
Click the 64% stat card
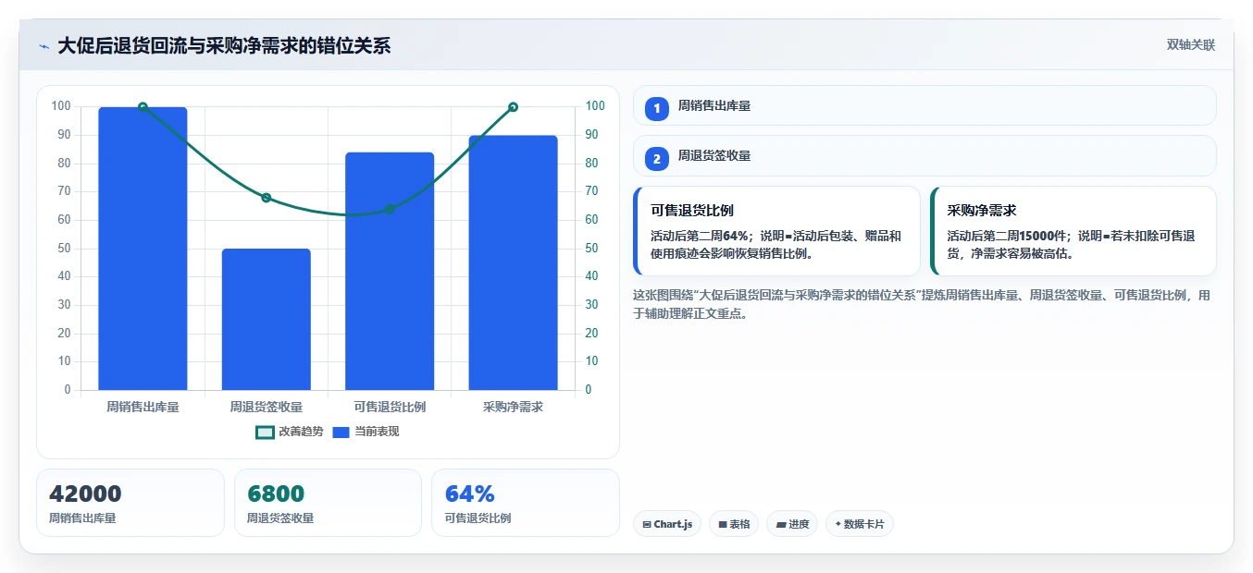tap(525, 503)
